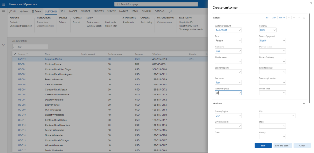Switch to the SERVICE tab
The height and width of the screenshot is (153, 314).
click(111, 11)
